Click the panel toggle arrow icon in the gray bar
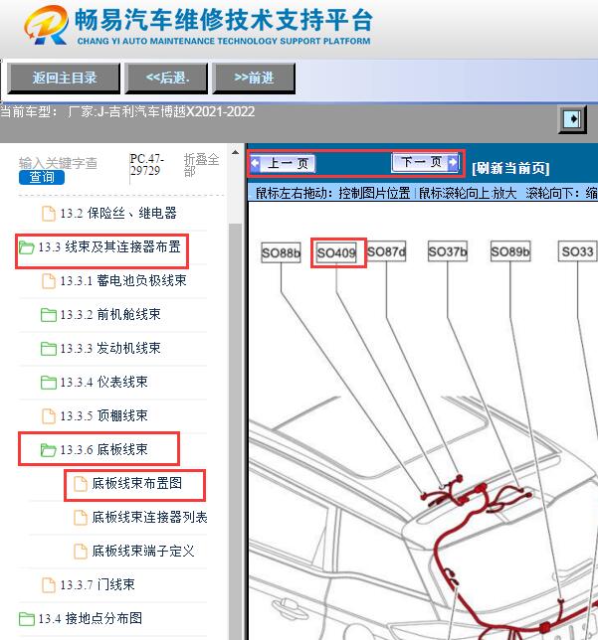598x640 pixels. [x=573, y=119]
